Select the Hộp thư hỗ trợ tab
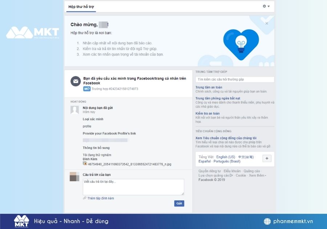327x229 pixels. (81, 7)
